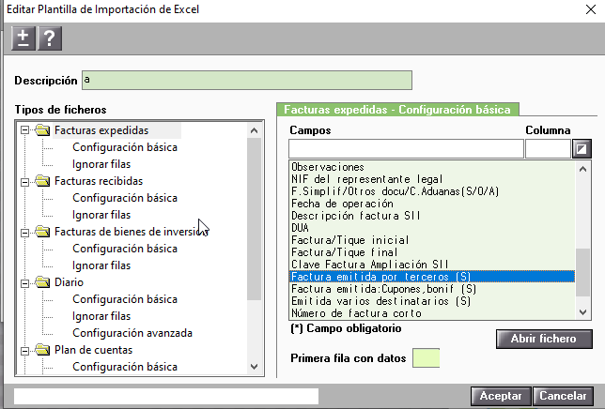Screen dimensions: 605x409
Task: Click the status text box at bottom
Action: (166, 396)
